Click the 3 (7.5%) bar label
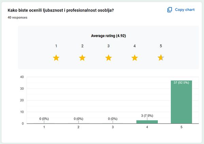The image size is (204, 144). click(x=147, y=116)
